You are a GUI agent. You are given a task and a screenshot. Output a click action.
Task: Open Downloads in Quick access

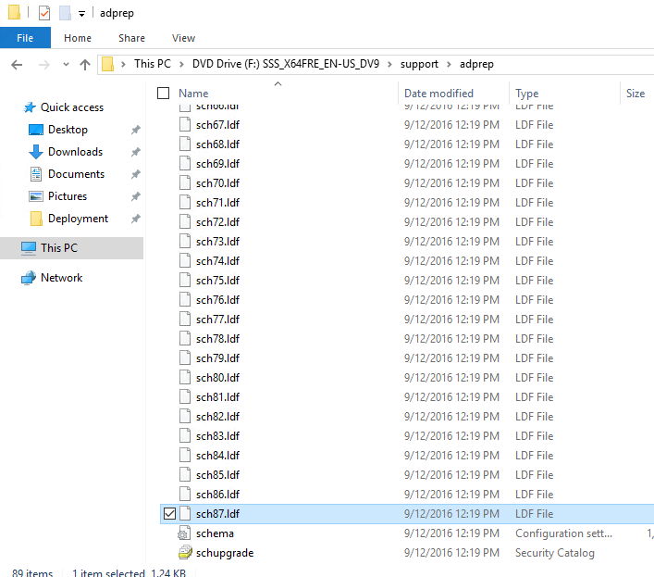(x=74, y=152)
